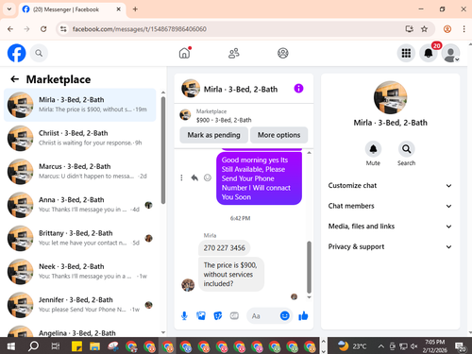Expand Privacy & support section

coord(390,246)
